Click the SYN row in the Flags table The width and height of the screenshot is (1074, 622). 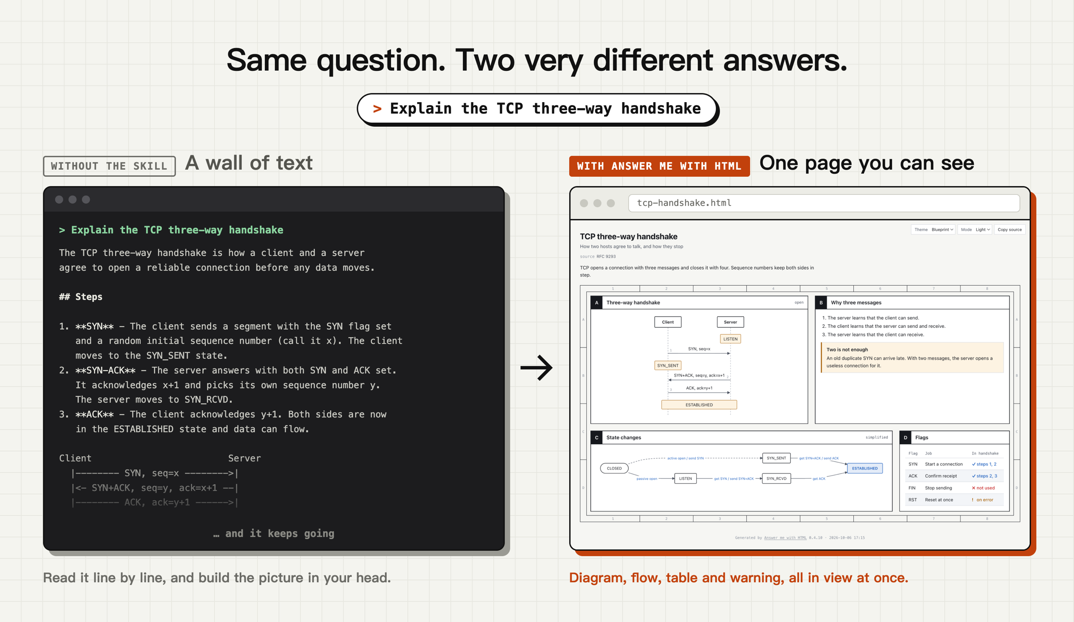954,464
